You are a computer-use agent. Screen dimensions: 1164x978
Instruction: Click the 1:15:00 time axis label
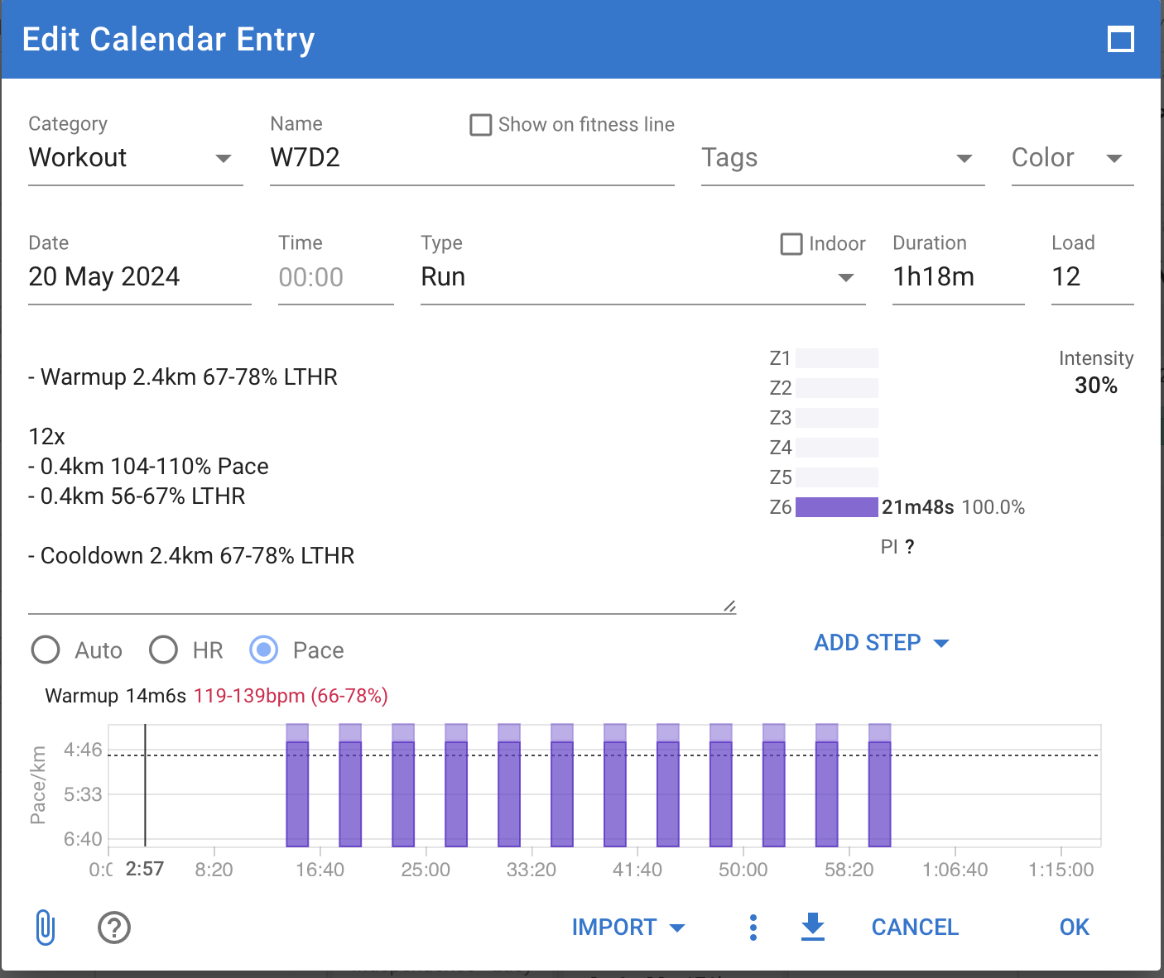[x=1061, y=870]
